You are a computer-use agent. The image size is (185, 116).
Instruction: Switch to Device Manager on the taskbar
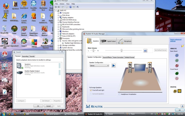(x=73, y=114)
